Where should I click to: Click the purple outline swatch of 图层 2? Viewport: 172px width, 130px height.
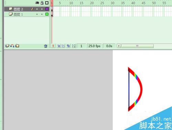(x=47, y=9)
